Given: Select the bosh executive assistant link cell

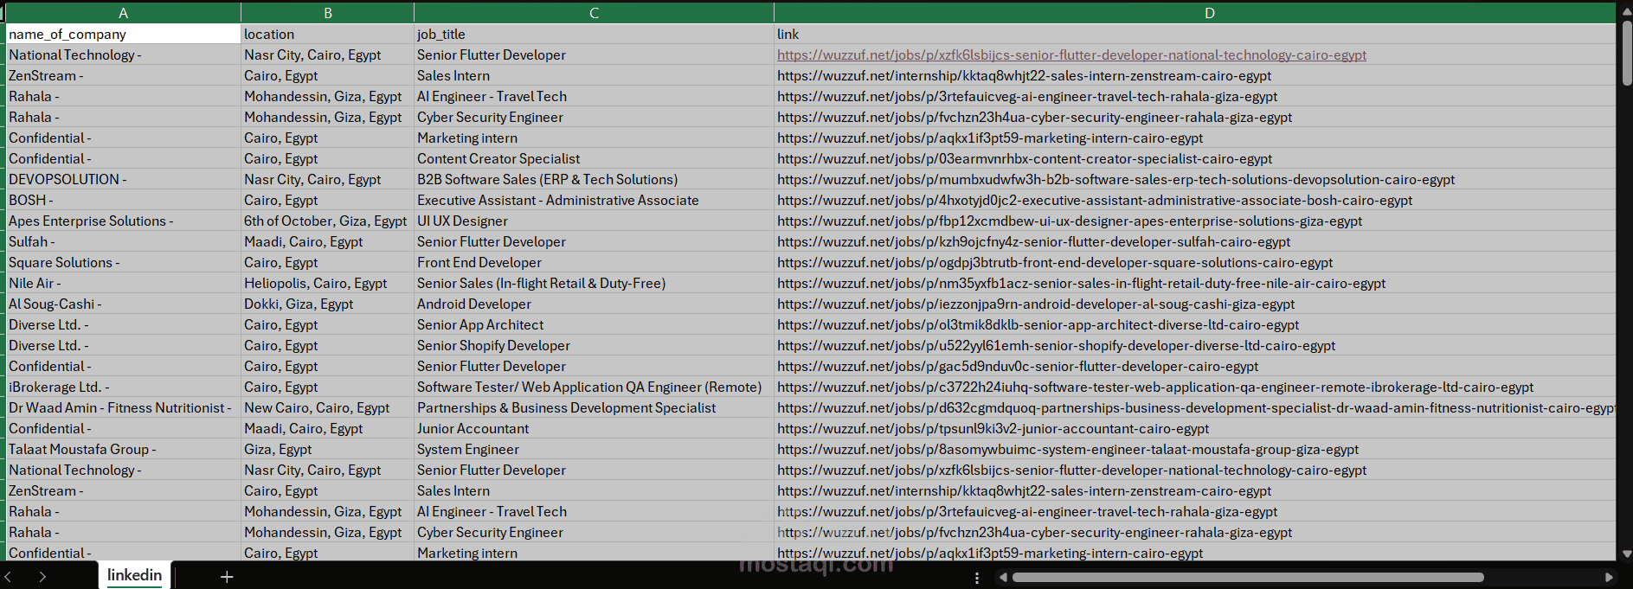Looking at the screenshot, I should point(1194,200).
